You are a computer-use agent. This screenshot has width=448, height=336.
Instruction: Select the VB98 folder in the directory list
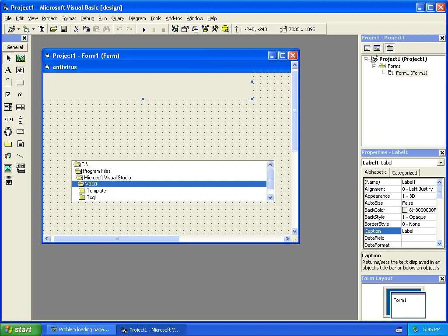pos(169,184)
